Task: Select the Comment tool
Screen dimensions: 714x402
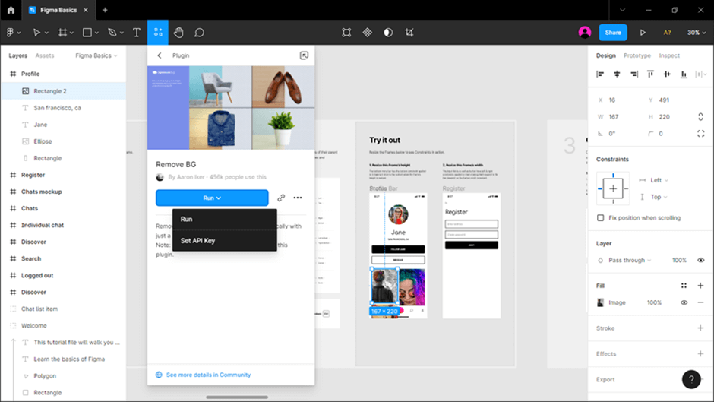Action: coord(199,33)
